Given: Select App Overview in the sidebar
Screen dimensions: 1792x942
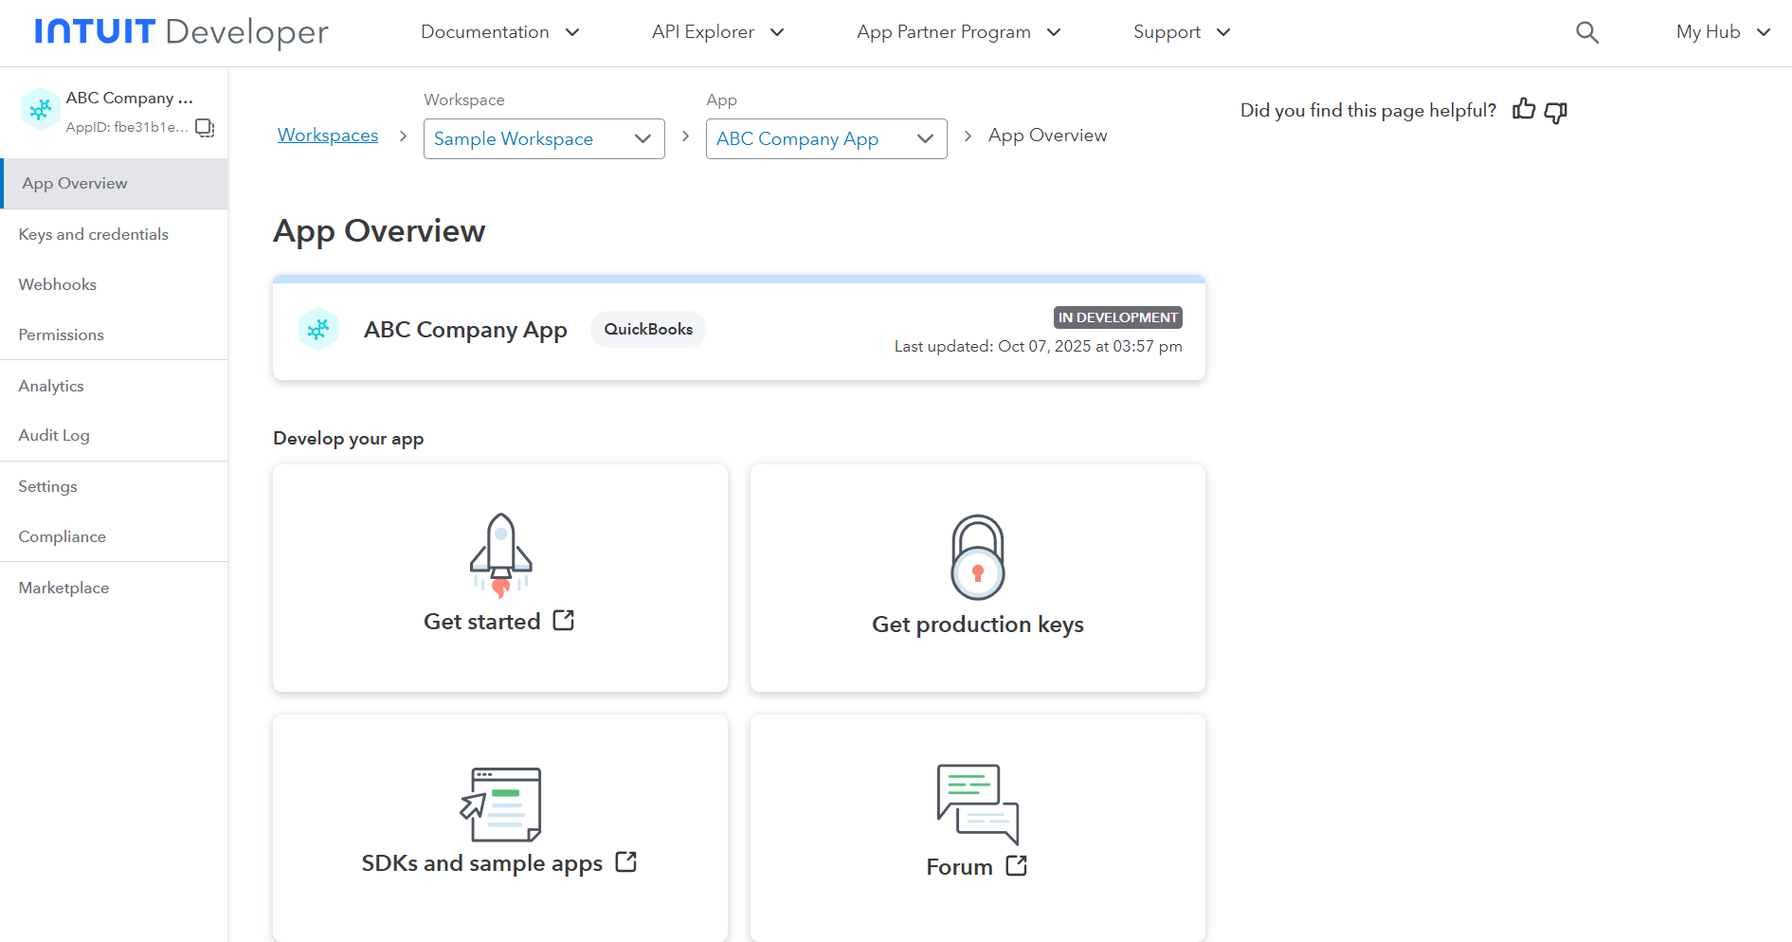Looking at the screenshot, I should 114,184.
